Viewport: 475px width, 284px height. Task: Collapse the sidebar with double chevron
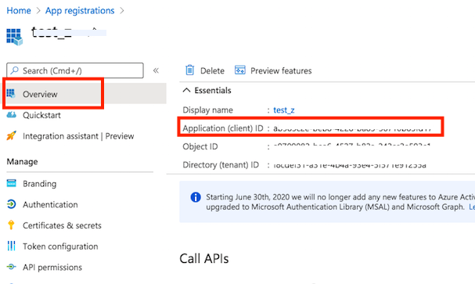pos(156,70)
